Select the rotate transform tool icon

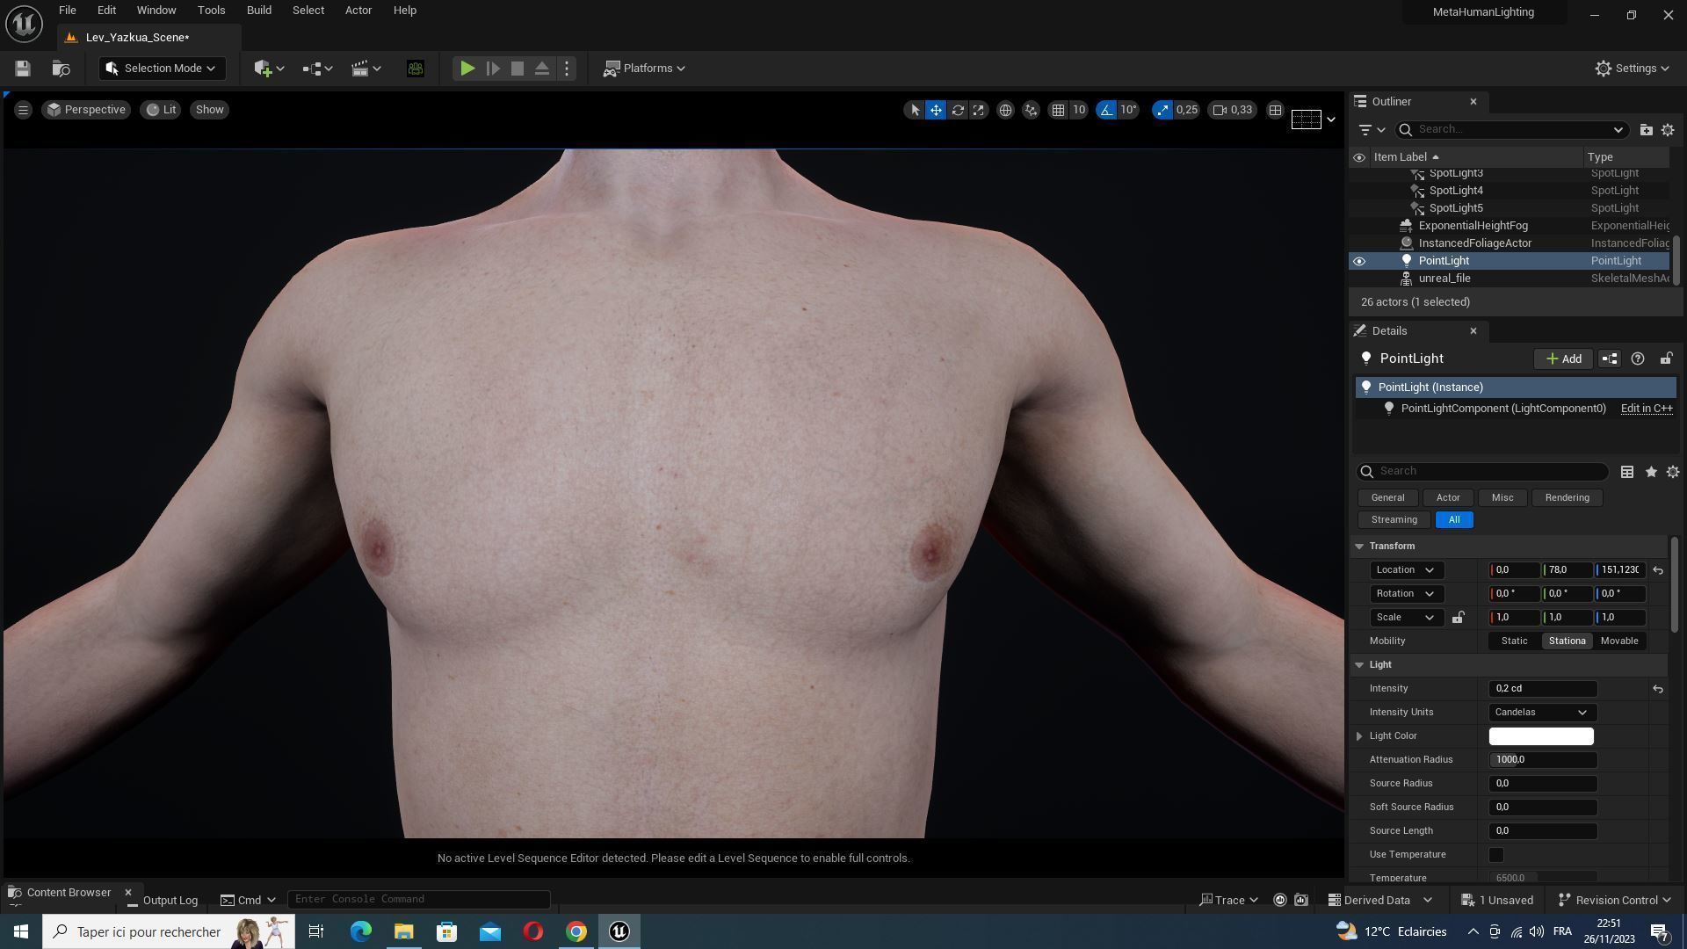958,110
